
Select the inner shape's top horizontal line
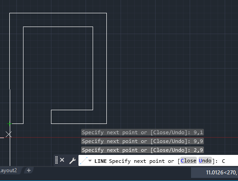pos(58,27)
